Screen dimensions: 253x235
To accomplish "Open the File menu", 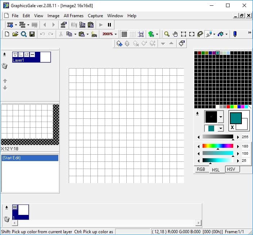I will [15, 16].
